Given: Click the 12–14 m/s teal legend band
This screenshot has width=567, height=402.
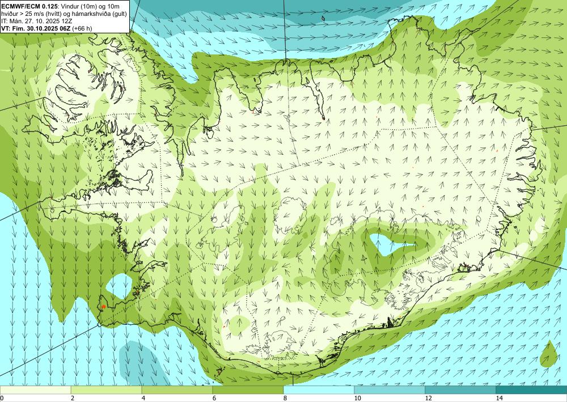Looking at the screenshot, I should click(x=460, y=390).
